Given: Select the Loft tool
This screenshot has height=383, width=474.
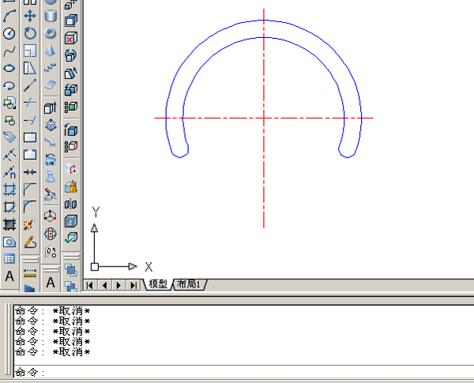Looking at the screenshot, I should pyautogui.click(x=51, y=176).
